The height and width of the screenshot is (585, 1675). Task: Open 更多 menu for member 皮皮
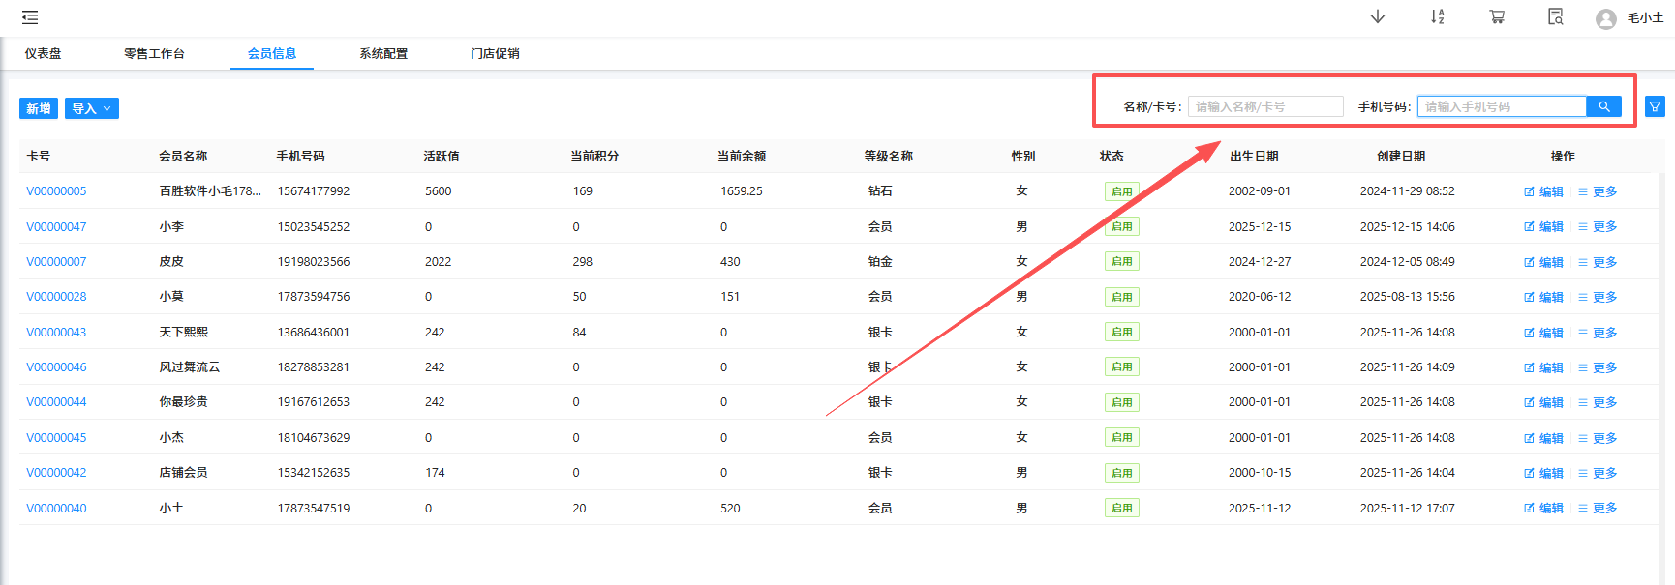point(1598,262)
